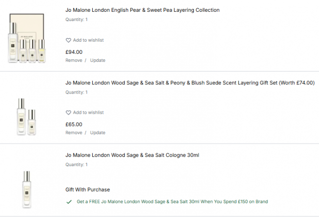Click green checkmark beside free gift offer
Screen dimensions: 319x217
69,201
